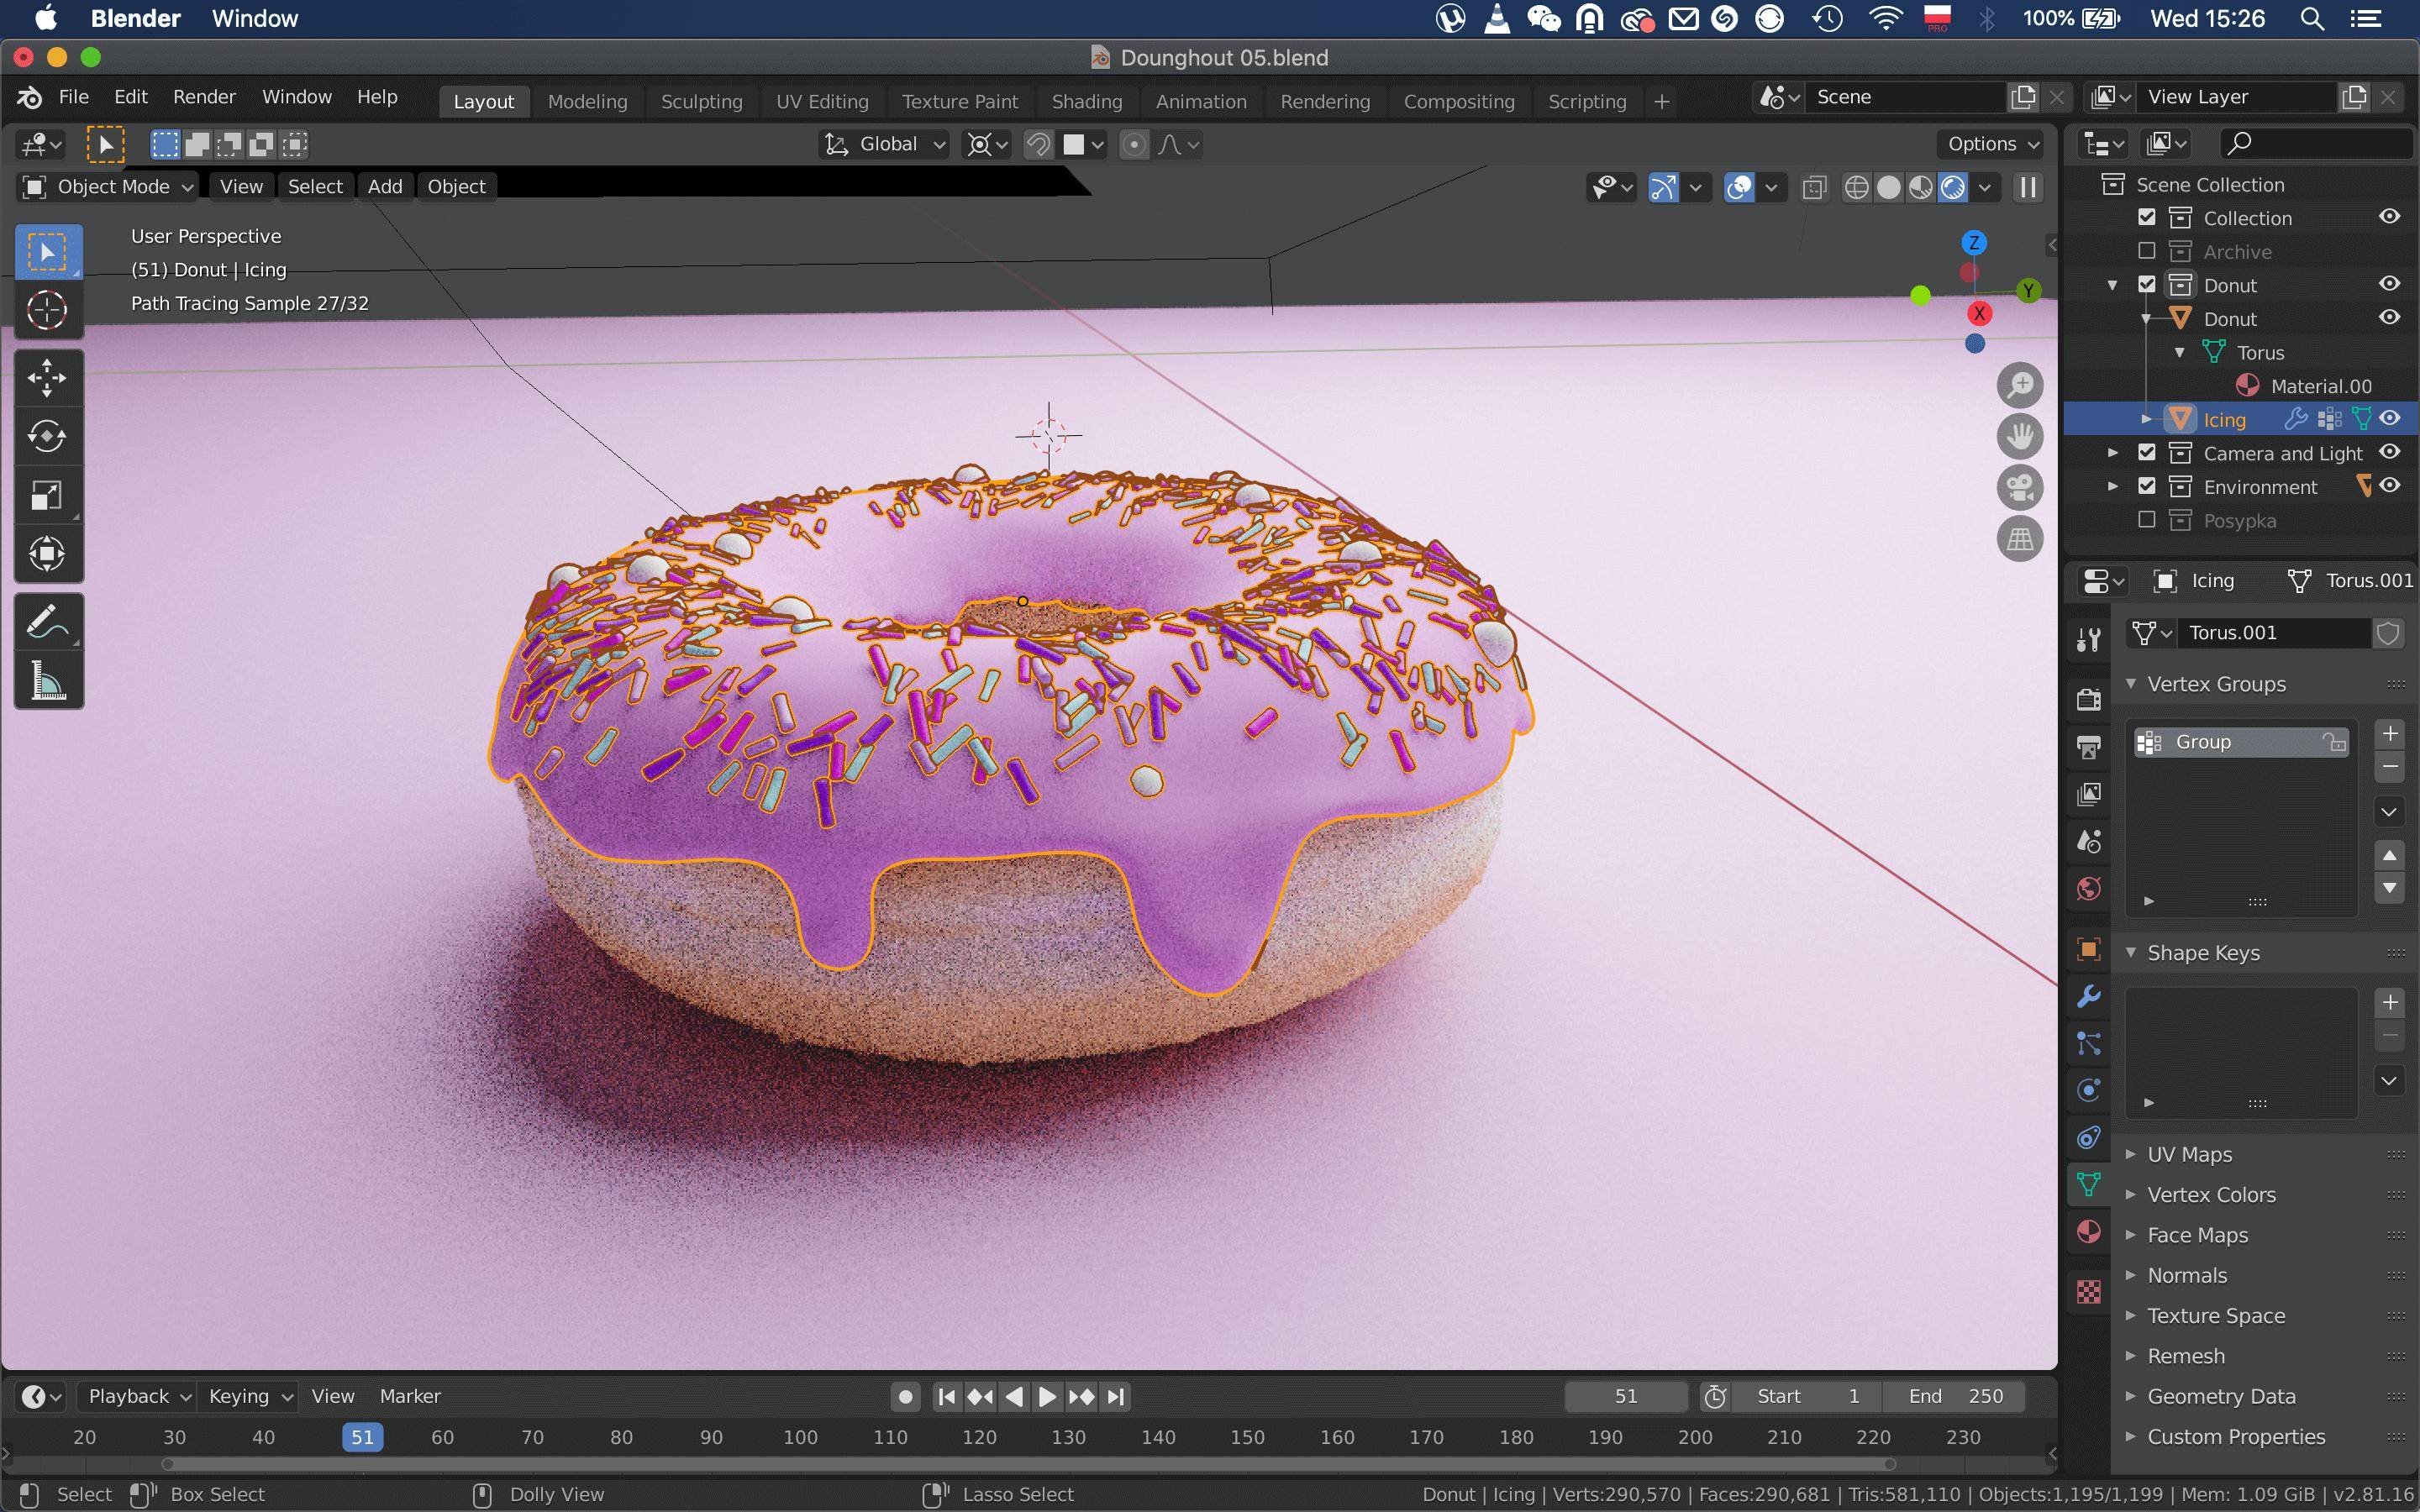Switch perspective/orthographic with the grid icon
The width and height of the screenshot is (2420, 1512).
(2020, 540)
